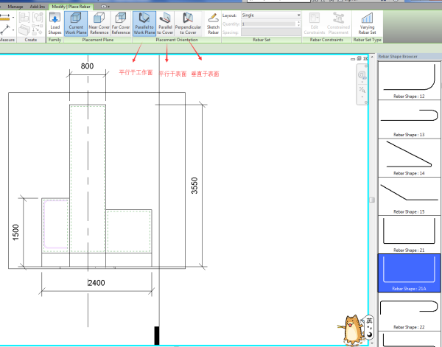The height and width of the screenshot is (347, 442).
Task: Click the Rebar Set Type panel label
Action: (367, 40)
